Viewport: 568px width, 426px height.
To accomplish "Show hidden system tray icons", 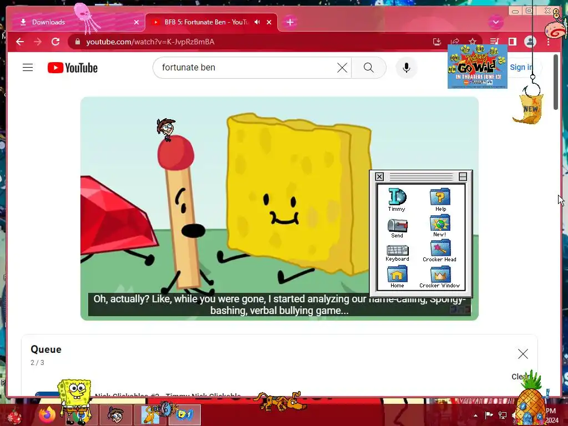I will pos(475,415).
